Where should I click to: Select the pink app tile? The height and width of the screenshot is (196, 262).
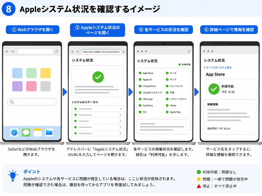click(32, 86)
